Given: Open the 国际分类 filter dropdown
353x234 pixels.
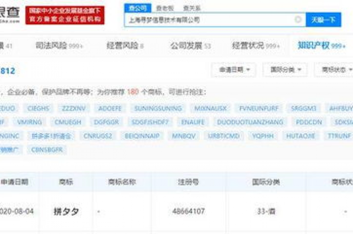Looking at the screenshot, I should pyautogui.click(x=285, y=70).
